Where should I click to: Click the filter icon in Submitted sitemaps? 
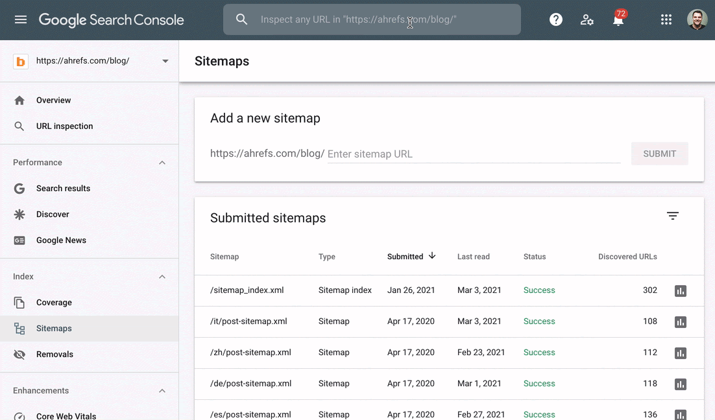coord(673,216)
